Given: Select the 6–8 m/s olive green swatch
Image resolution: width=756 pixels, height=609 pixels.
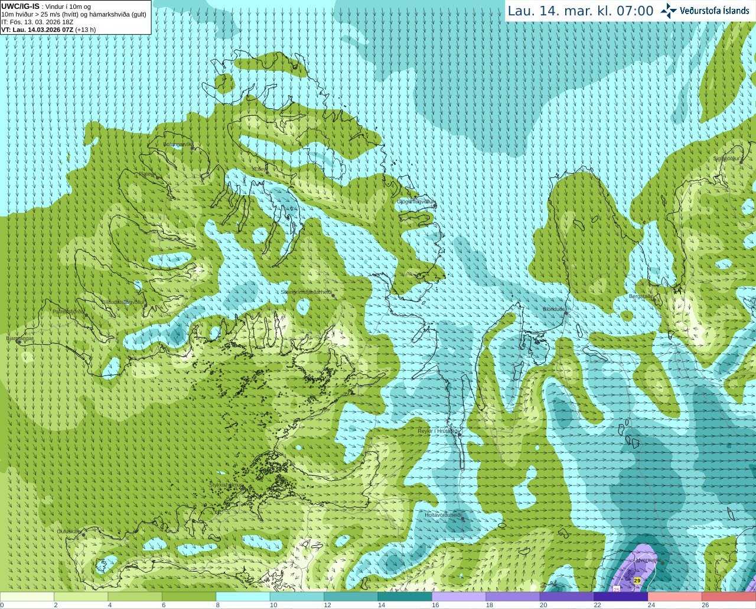Looking at the screenshot, I should click(x=189, y=597).
